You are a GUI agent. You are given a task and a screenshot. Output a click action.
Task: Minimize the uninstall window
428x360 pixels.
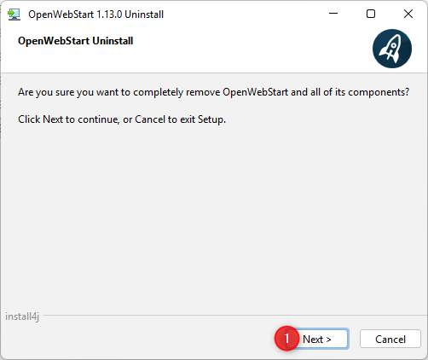tap(333, 14)
